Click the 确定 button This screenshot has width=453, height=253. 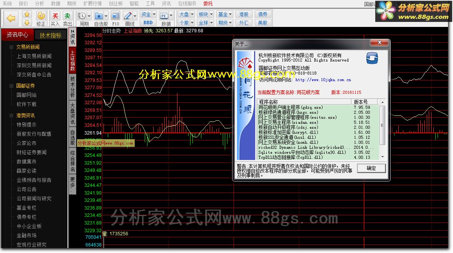pos(371,168)
